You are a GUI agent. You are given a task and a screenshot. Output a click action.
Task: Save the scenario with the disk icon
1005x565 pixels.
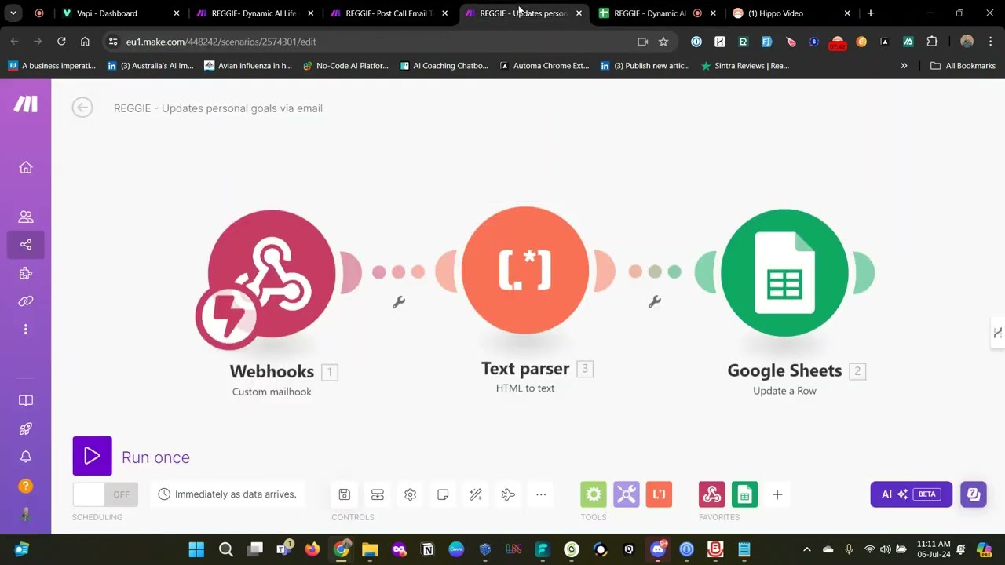point(344,494)
